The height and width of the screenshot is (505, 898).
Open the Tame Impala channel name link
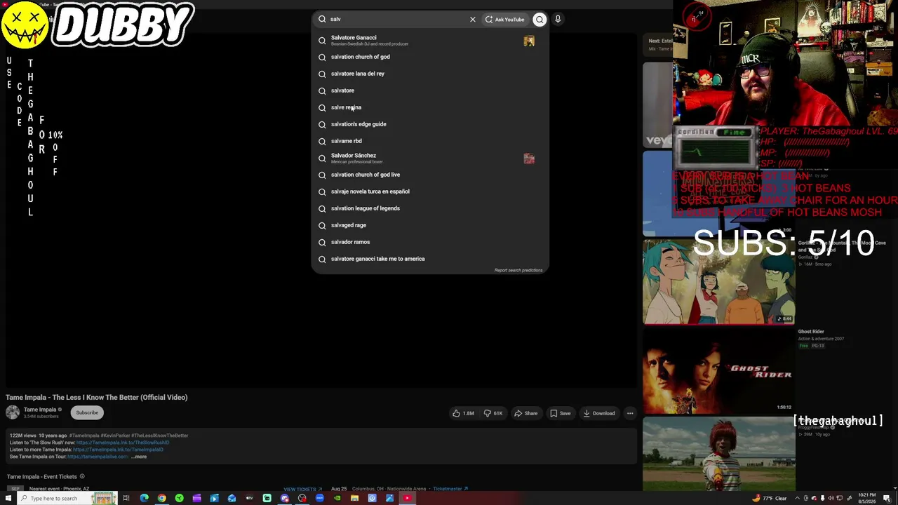coord(40,410)
